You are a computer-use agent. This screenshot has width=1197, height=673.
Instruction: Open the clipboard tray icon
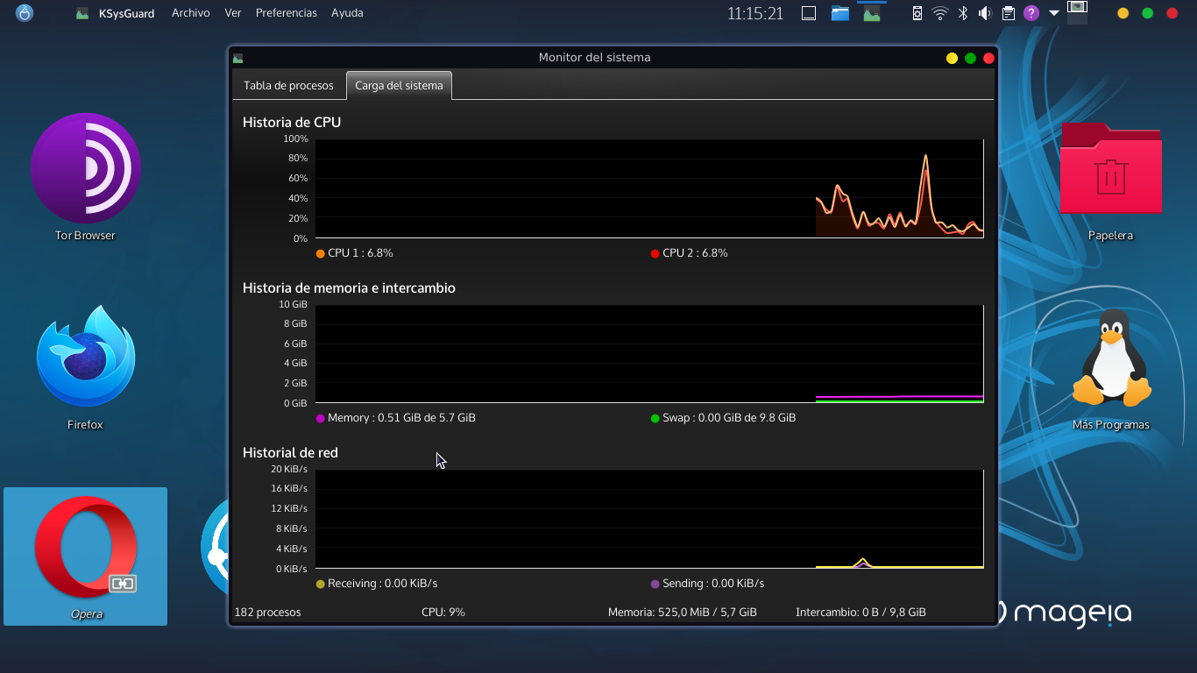(1009, 13)
